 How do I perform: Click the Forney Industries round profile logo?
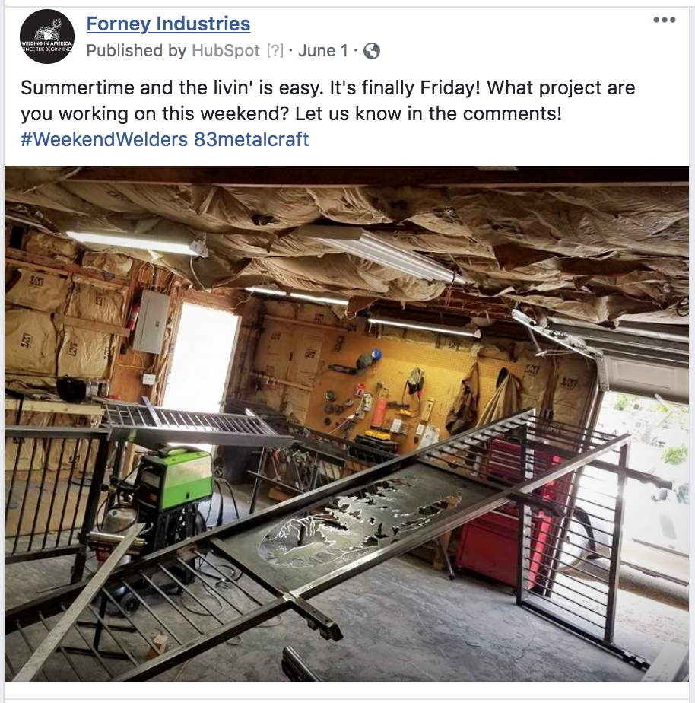pos(47,37)
